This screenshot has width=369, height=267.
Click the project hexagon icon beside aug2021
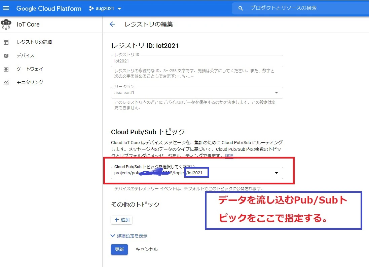(91, 8)
